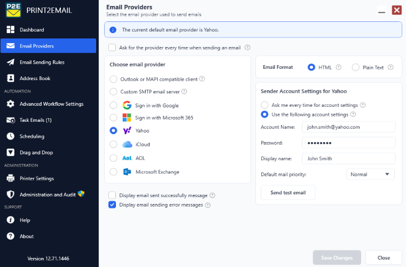Go to Email Sending Rules
This screenshot has width=406, height=267.
(x=49, y=62)
